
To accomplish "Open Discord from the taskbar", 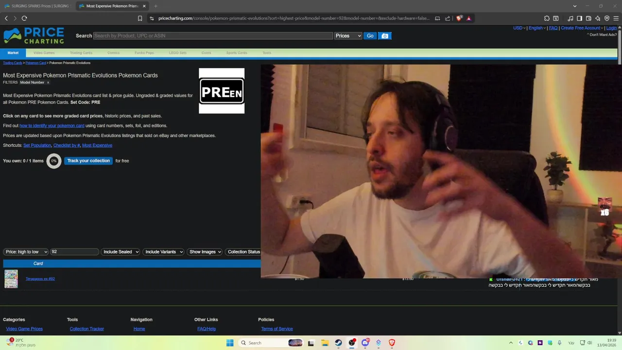I will point(365,343).
